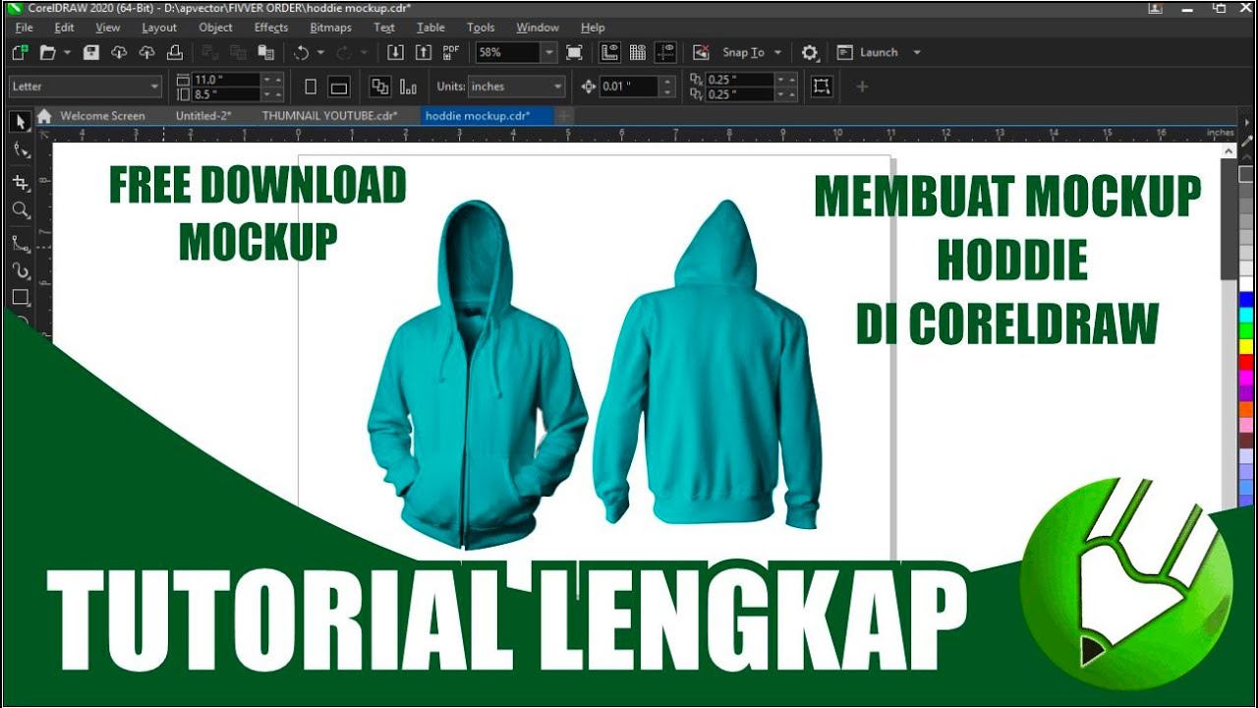Click the Open folder icon

[x=47, y=52]
